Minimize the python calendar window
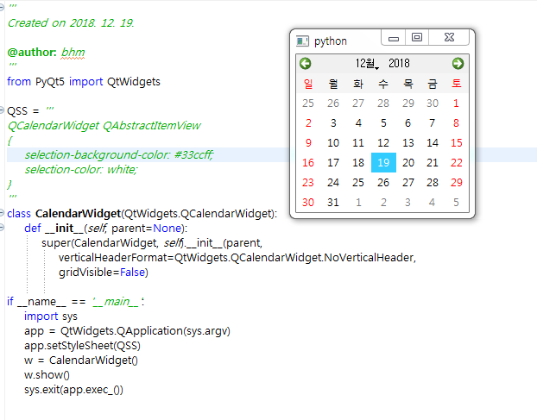The image size is (537, 420). 394,38
